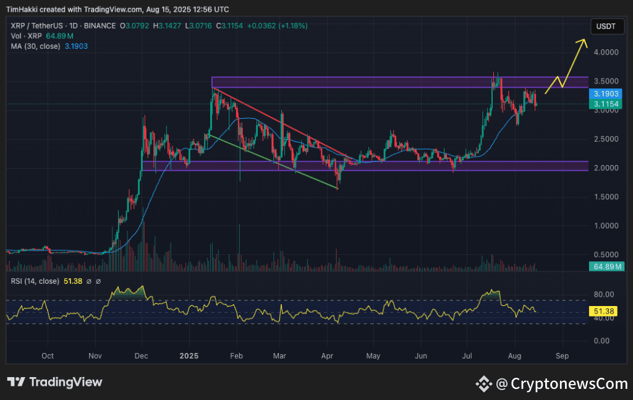Click the Sep label on time axis
633x400 pixels.
[x=562, y=356]
